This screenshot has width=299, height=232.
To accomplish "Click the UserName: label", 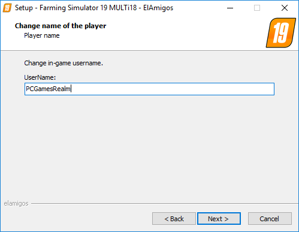I will point(40,77).
